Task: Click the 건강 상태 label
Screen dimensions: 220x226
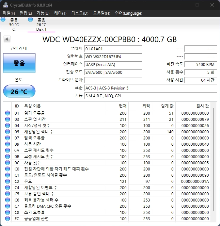Action: (x=18, y=48)
